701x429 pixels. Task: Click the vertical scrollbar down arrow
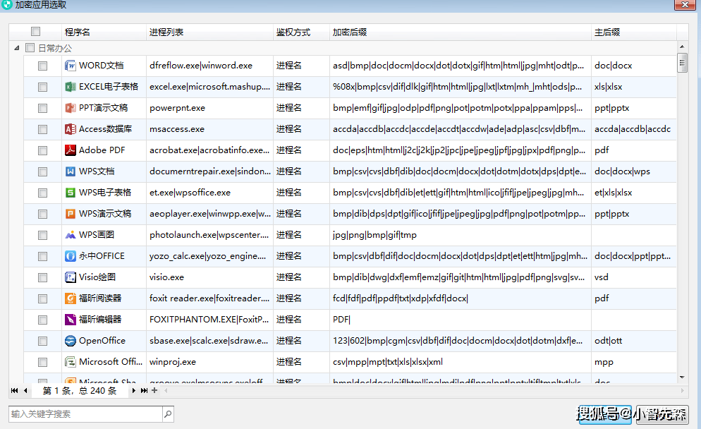tap(682, 377)
